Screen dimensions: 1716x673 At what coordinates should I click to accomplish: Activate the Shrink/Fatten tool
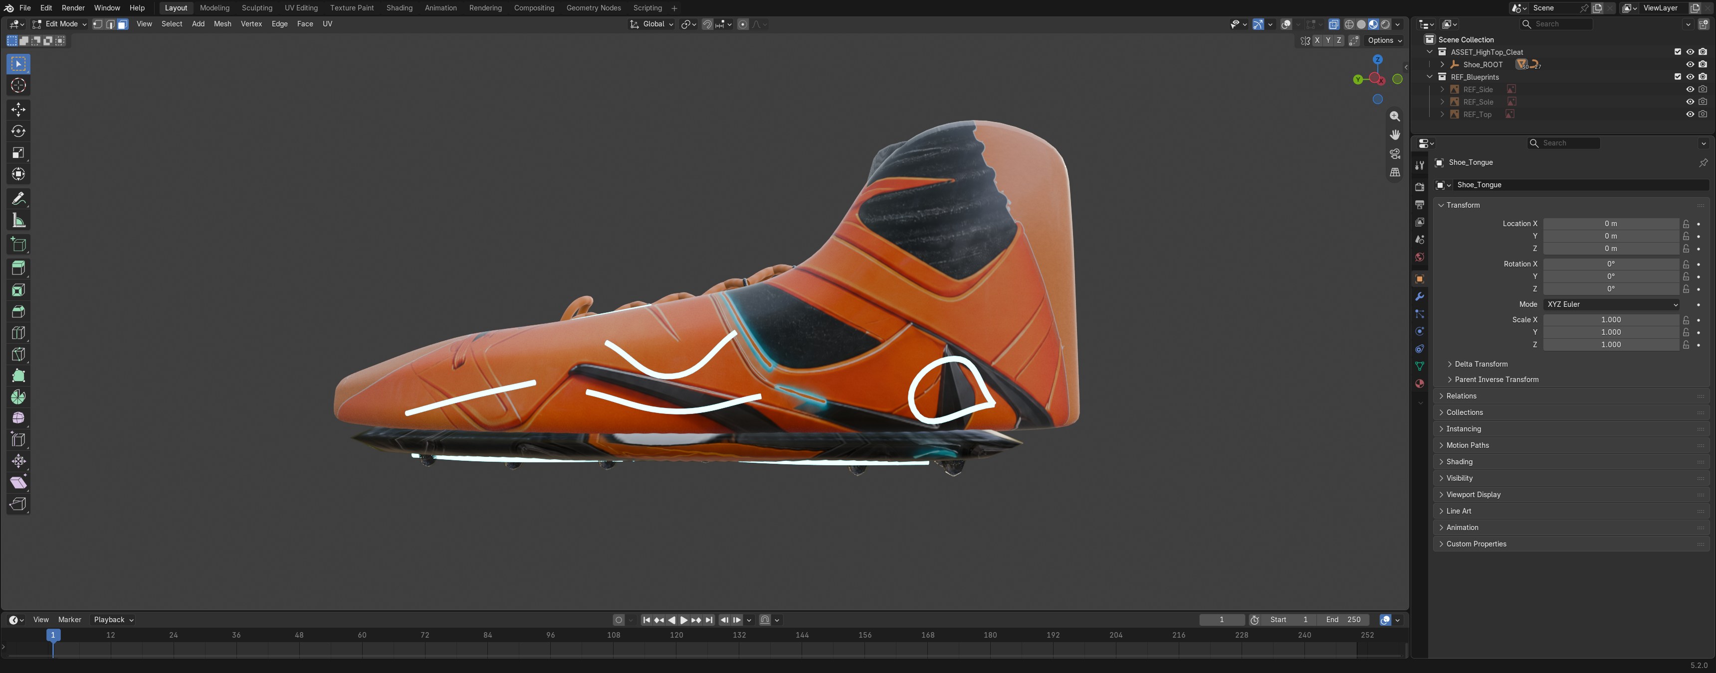tap(18, 461)
